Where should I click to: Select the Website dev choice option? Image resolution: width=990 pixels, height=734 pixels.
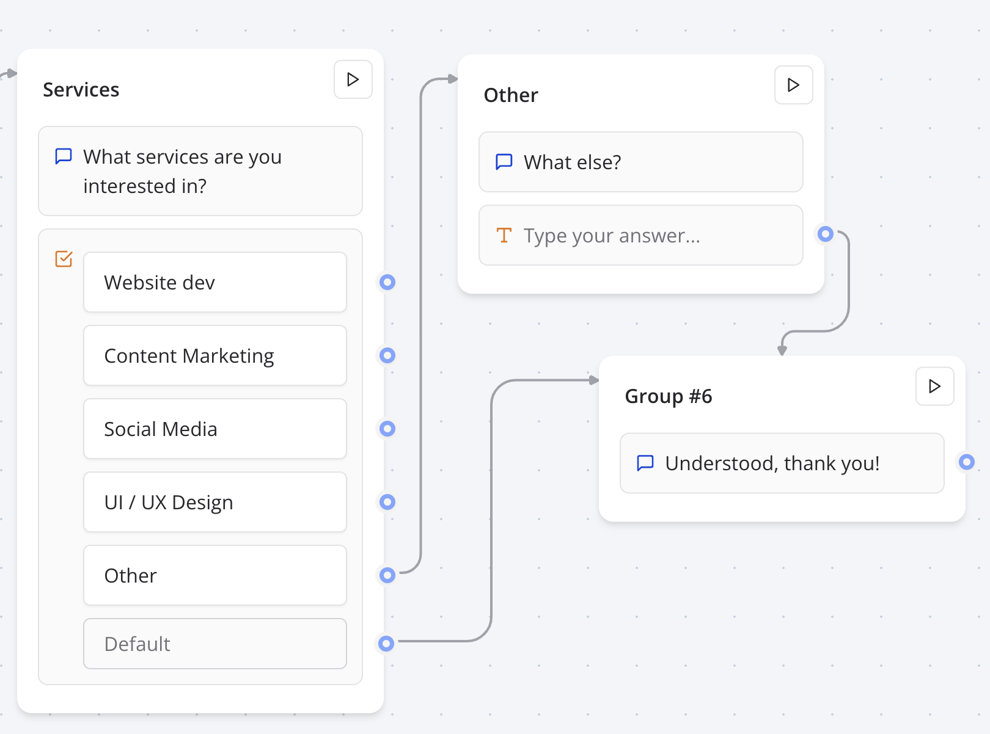click(215, 282)
